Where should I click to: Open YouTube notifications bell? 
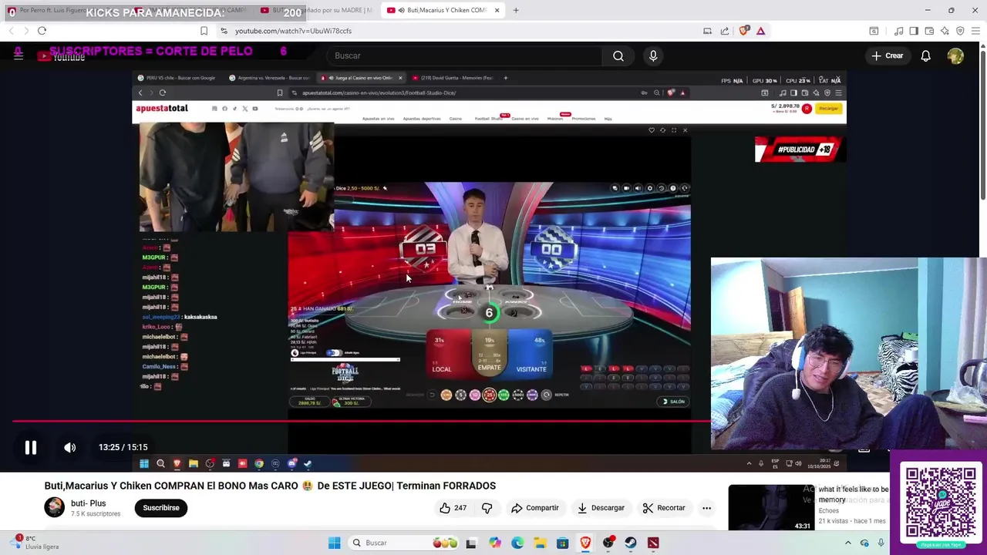pos(925,55)
